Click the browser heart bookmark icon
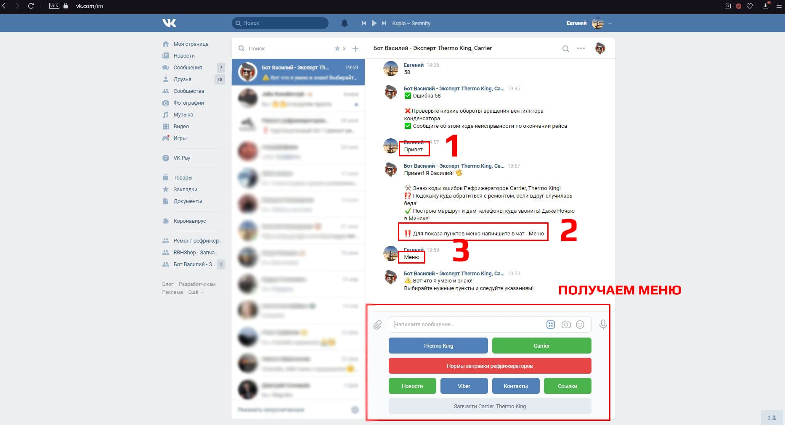This screenshot has height=425, width=785. (750, 6)
